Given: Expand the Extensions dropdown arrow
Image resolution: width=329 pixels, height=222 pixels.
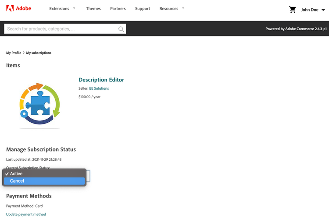Looking at the screenshot, I should (74, 8).
